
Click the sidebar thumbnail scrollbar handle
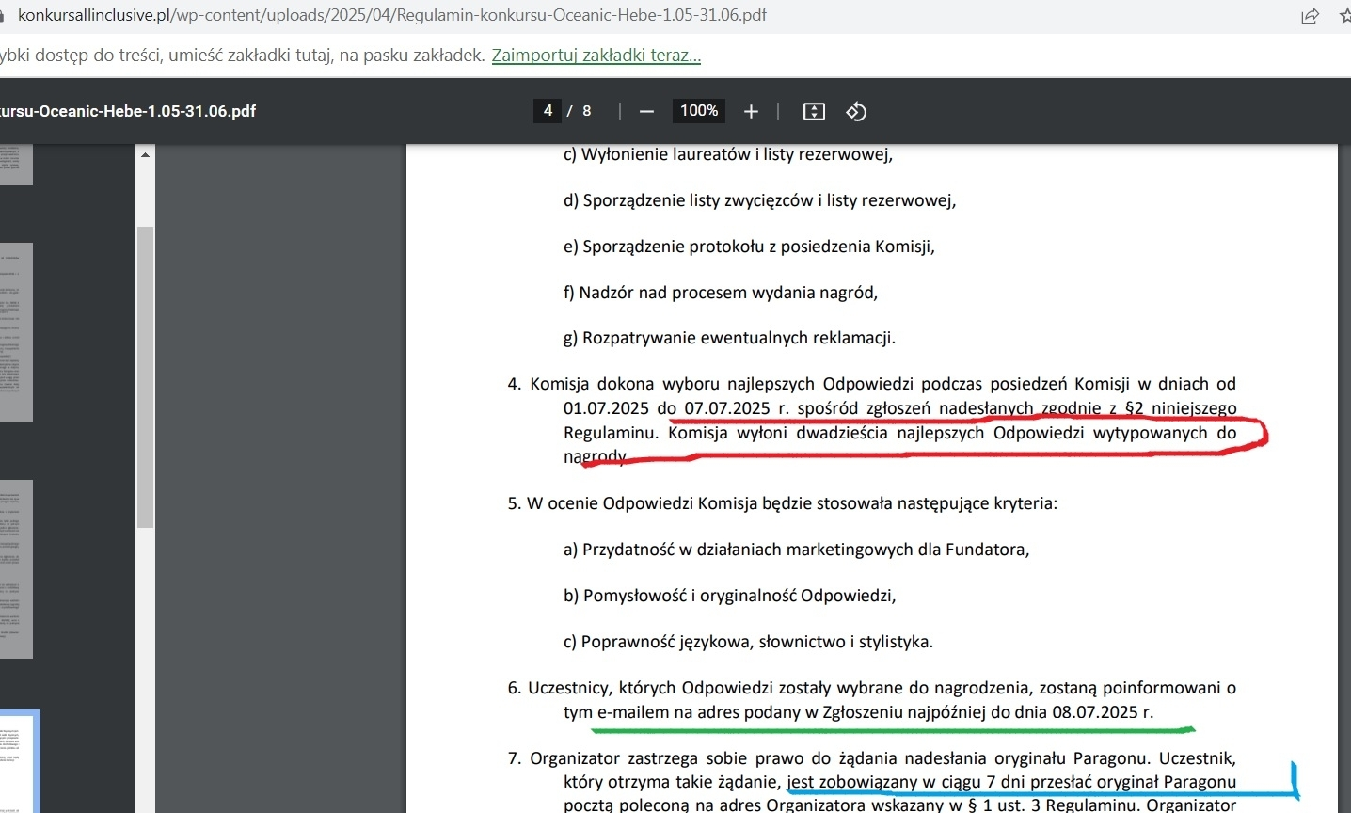145,376
